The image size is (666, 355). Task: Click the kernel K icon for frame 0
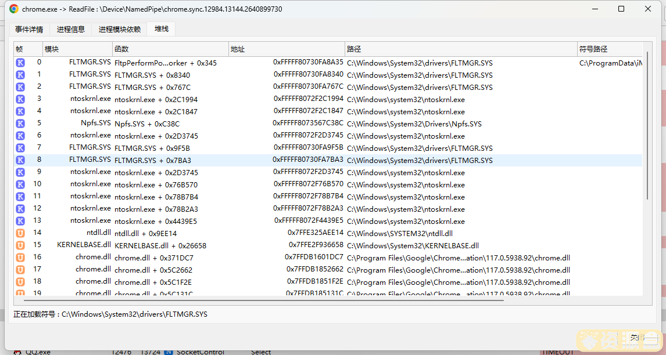[x=20, y=63]
